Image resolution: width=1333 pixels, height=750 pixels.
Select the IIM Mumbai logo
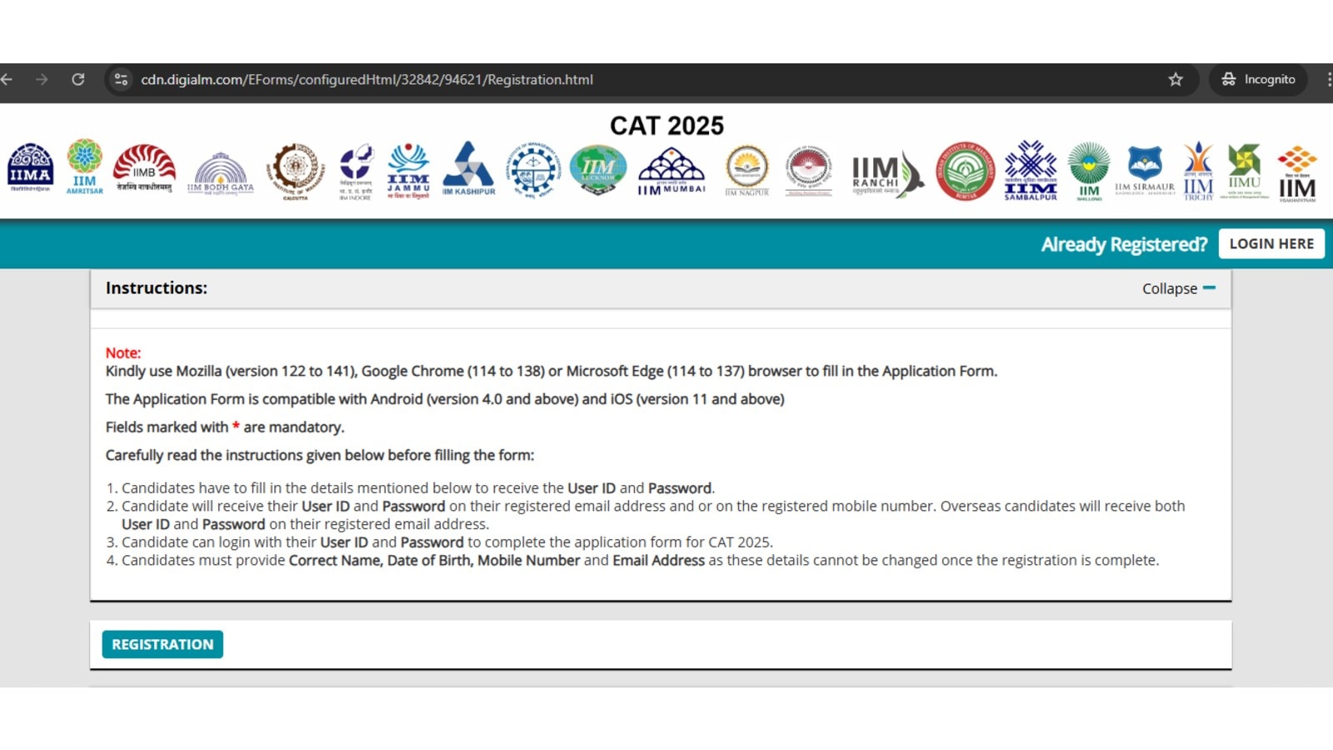click(x=671, y=169)
